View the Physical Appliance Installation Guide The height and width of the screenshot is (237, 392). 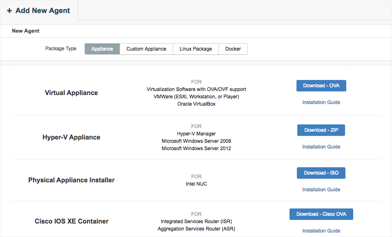[x=321, y=190]
